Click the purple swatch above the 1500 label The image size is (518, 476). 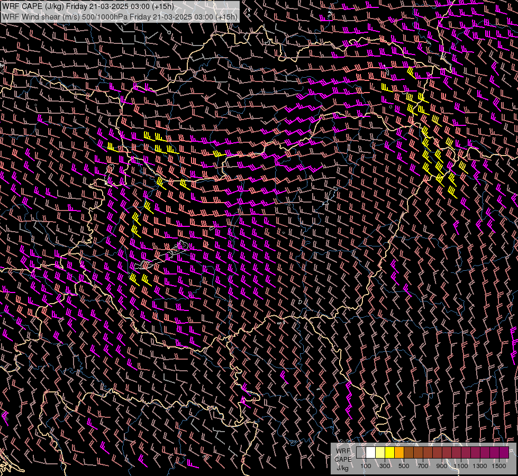504,452
